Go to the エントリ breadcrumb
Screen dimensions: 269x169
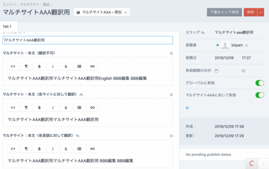pos(8,4)
